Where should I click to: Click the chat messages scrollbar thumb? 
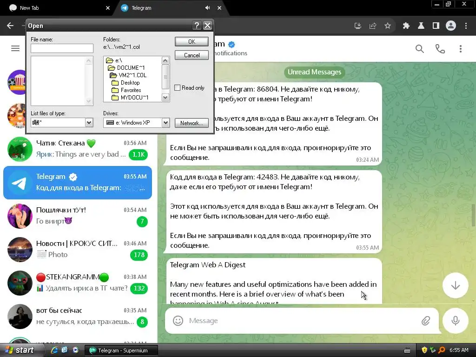[x=474, y=215]
